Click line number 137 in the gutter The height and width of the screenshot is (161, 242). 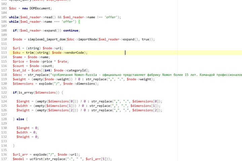4,159
